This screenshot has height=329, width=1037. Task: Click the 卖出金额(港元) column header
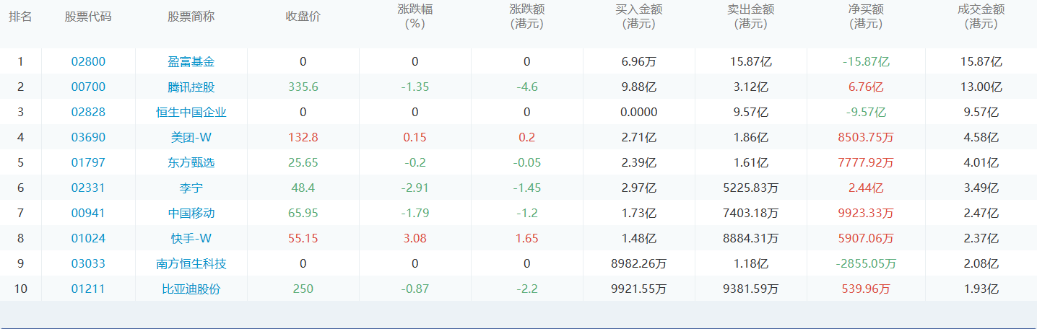750,17
